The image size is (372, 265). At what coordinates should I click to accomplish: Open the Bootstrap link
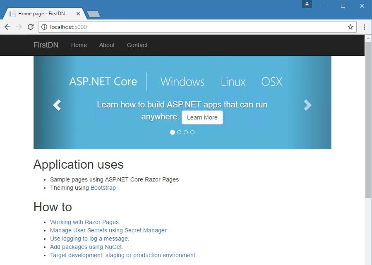coord(103,188)
